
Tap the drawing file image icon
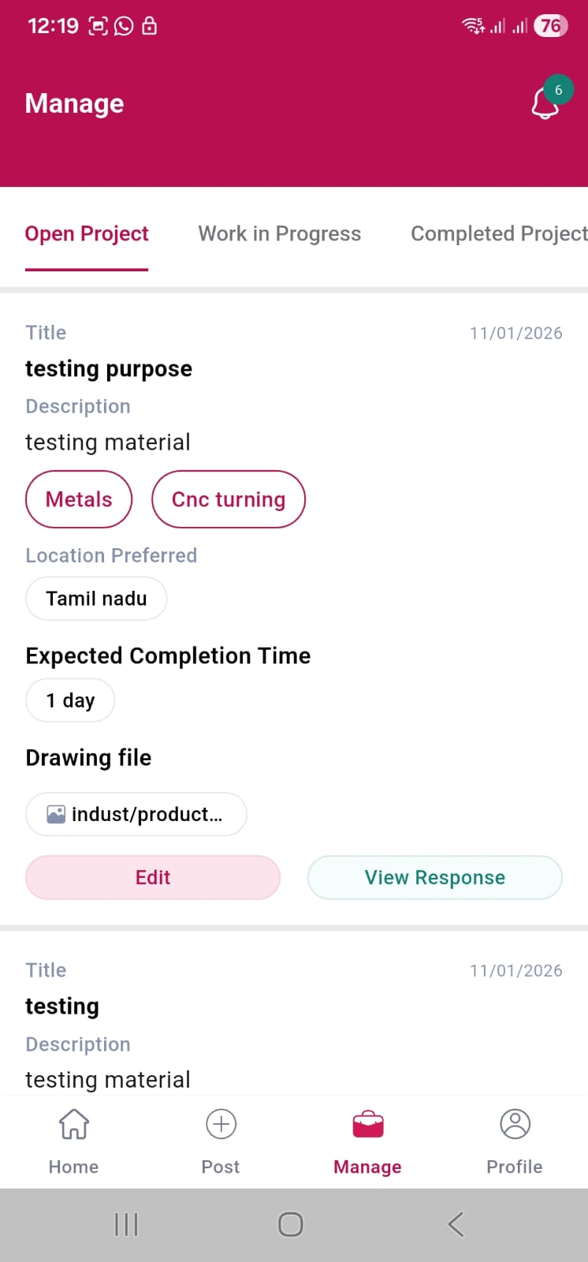[x=56, y=814]
